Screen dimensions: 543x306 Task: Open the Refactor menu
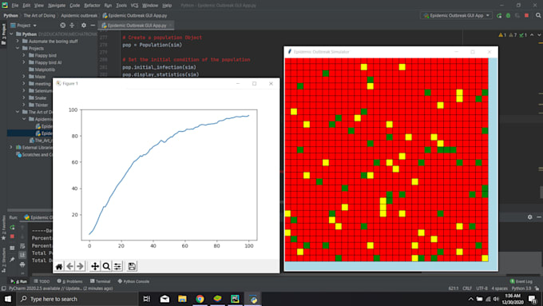(92, 6)
